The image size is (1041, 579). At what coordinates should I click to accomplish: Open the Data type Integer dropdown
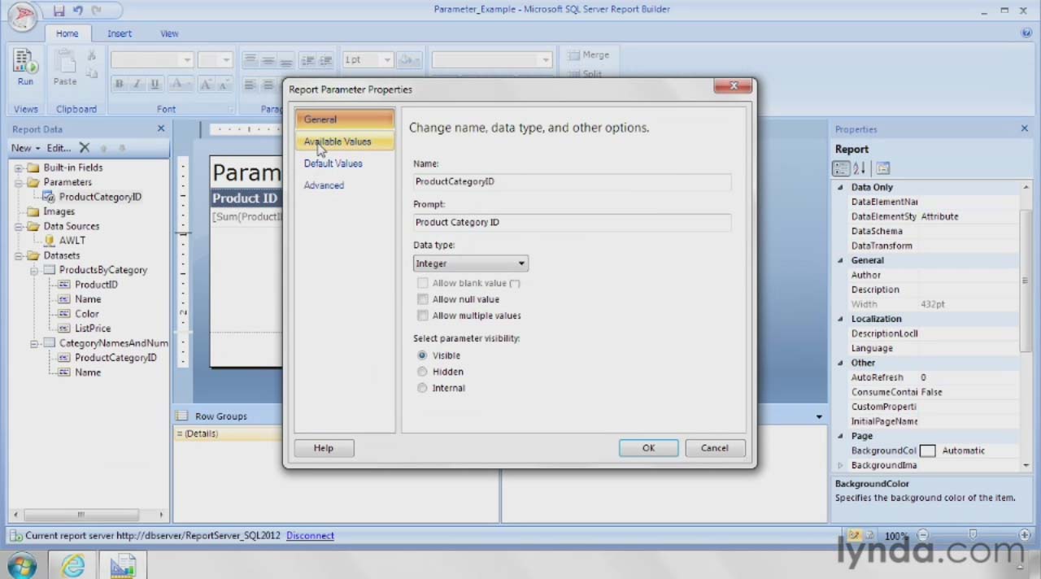471,263
